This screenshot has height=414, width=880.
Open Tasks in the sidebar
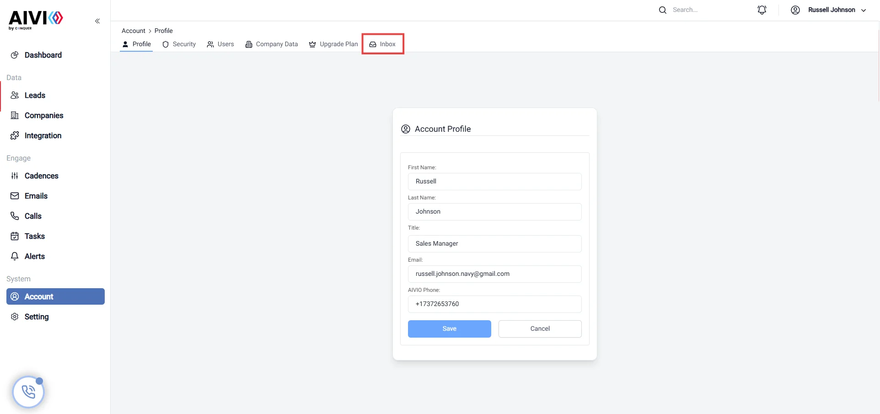35,236
